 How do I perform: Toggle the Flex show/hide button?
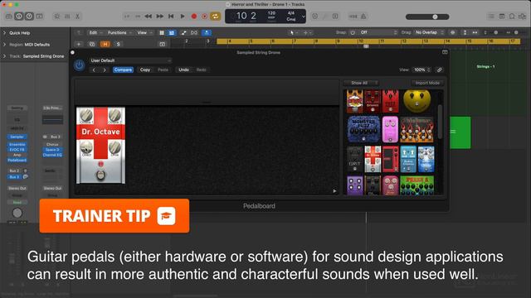[x=194, y=33]
